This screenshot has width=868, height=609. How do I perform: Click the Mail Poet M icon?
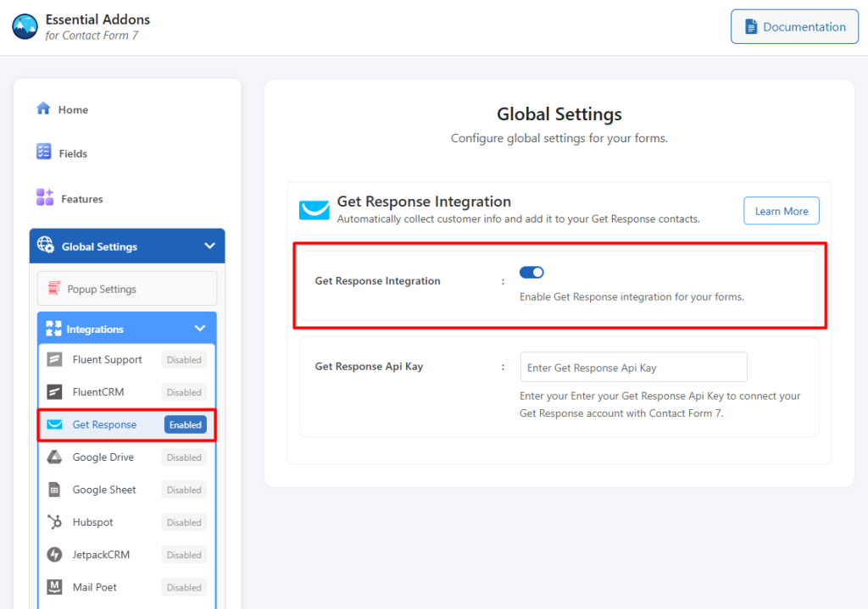click(54, 587)
